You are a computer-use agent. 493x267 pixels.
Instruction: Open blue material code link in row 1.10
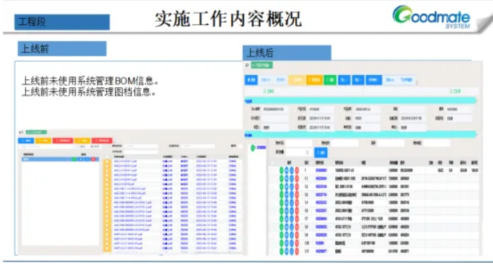coord(320,244)
